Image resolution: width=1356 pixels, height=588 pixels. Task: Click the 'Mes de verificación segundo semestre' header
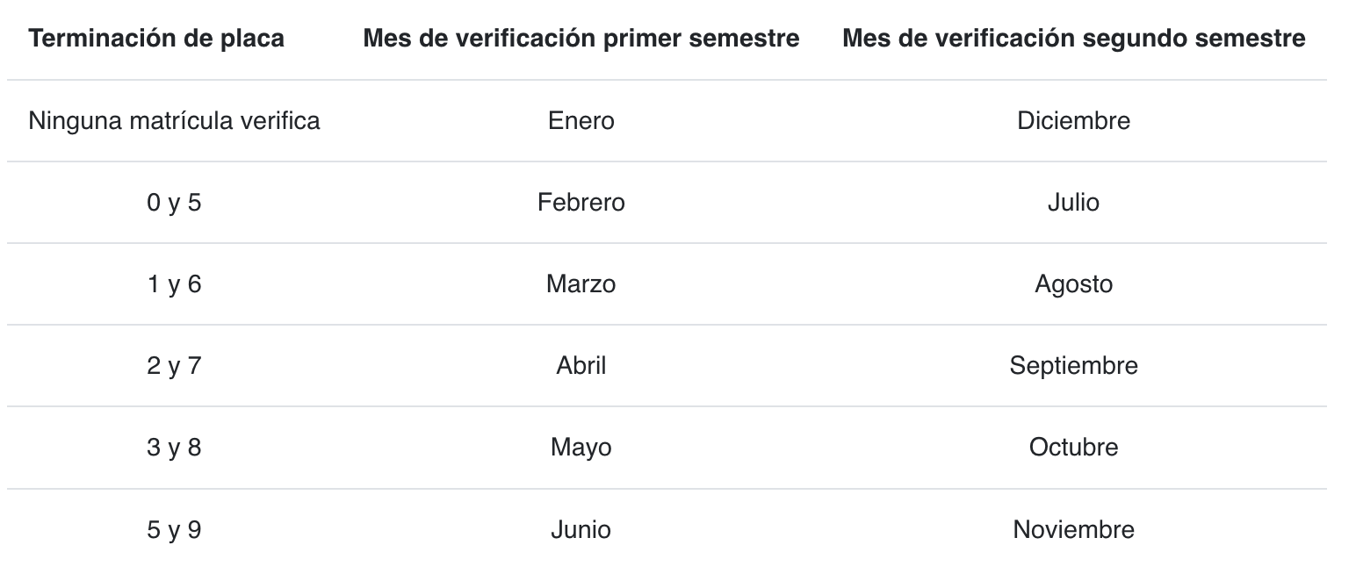(1073, 39)
